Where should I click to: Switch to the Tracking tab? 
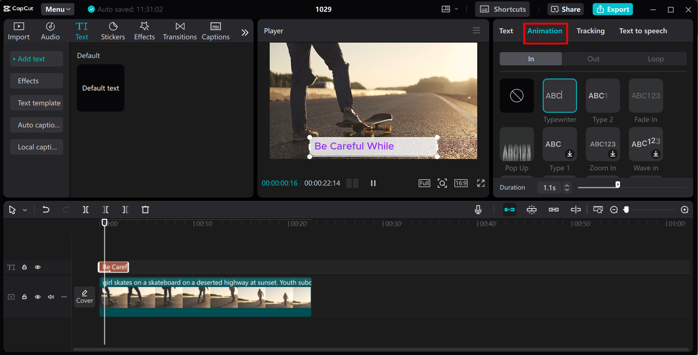tap(591, 31)
